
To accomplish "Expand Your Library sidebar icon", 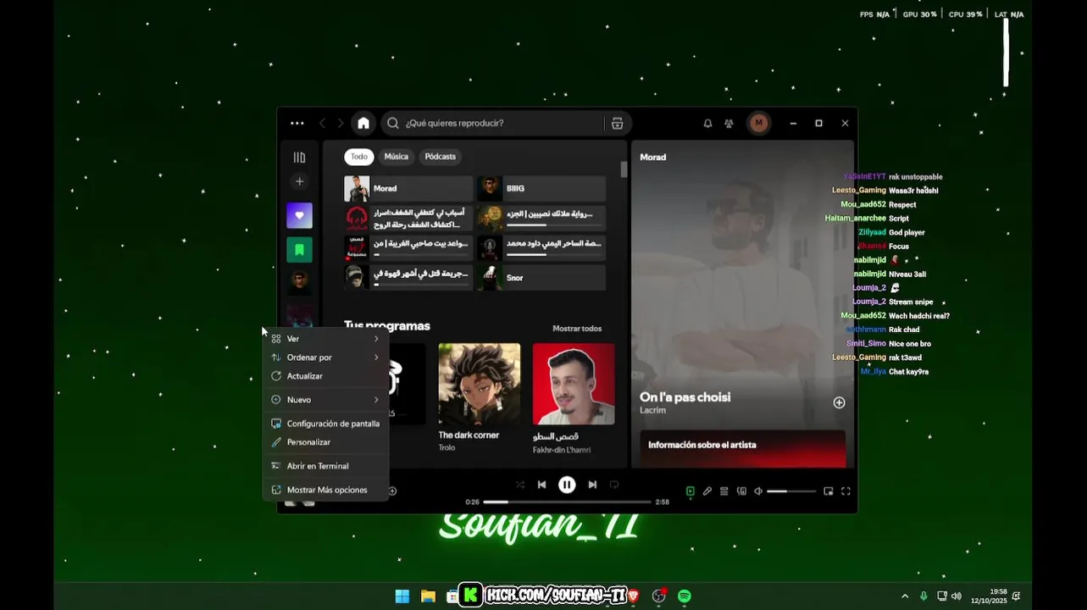I will (x=299, y=157).
